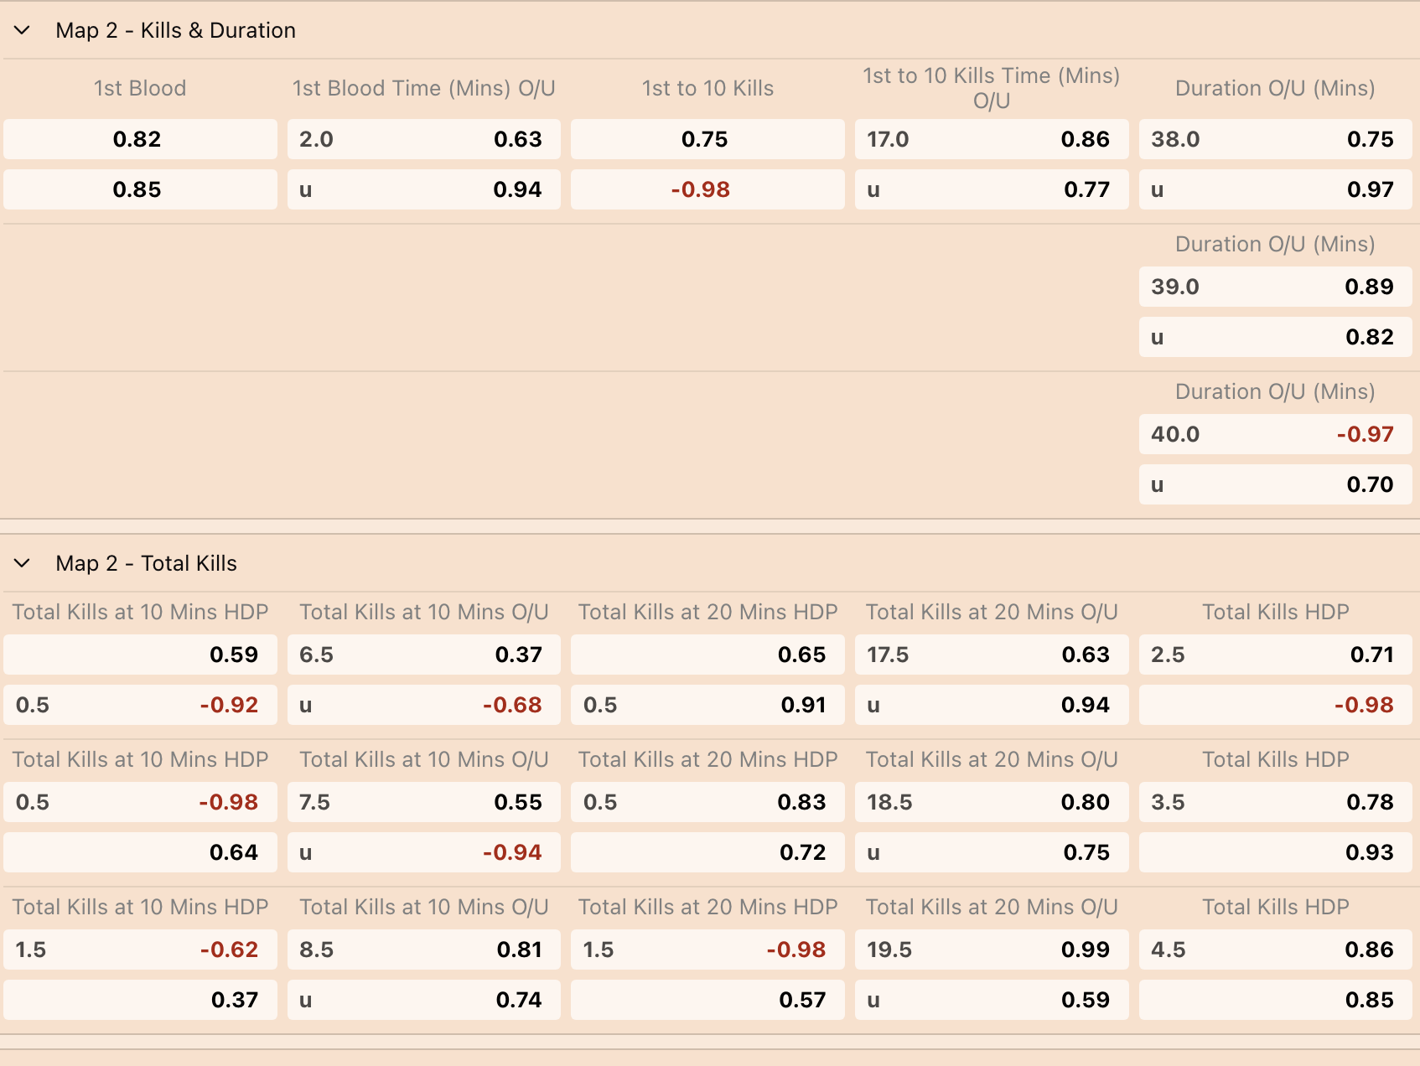Select Duration under 39.0 at 0.82
The height and width of the screenshot is (1066, 1420).
pos(1274,337)
